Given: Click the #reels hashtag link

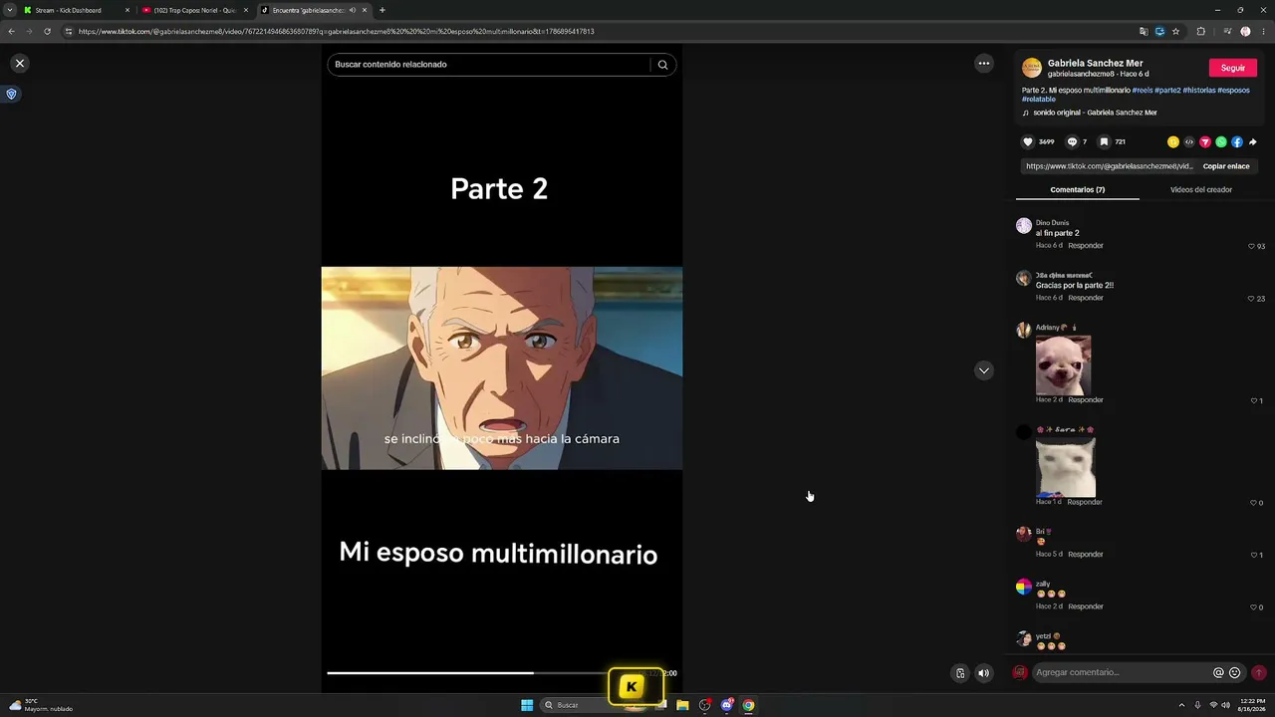Looking at the screenshot, I should 1143,91.
